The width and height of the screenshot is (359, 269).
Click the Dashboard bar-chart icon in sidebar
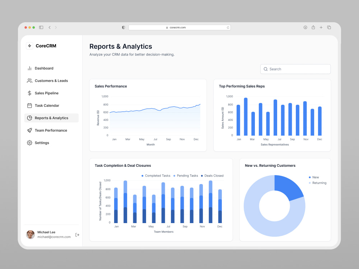coord(29,68)
